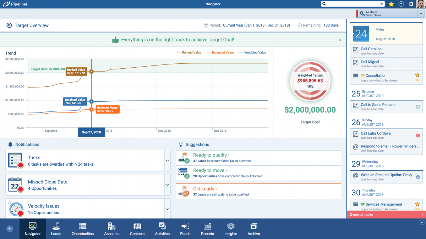This screenshot has width=426, height=239.
Task: Open the Reports icon in navigation bar
Action: [x=207, y=229]
